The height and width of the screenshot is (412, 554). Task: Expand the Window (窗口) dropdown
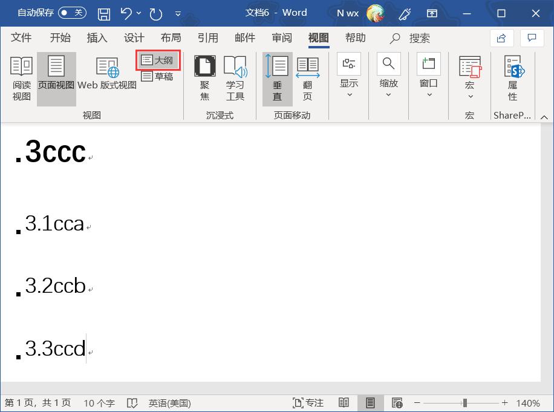(x=429, y=79)
